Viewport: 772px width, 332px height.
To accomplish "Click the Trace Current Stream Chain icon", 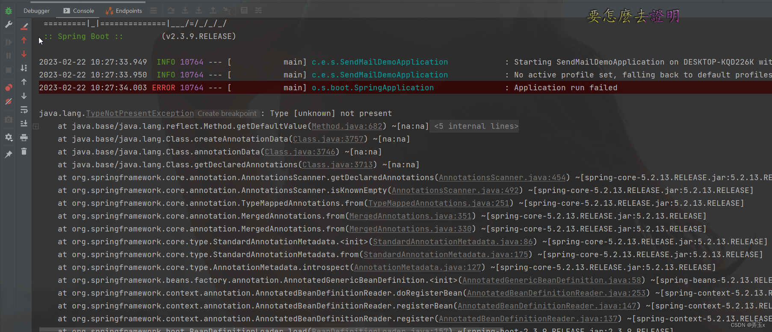I will (258, 10).
